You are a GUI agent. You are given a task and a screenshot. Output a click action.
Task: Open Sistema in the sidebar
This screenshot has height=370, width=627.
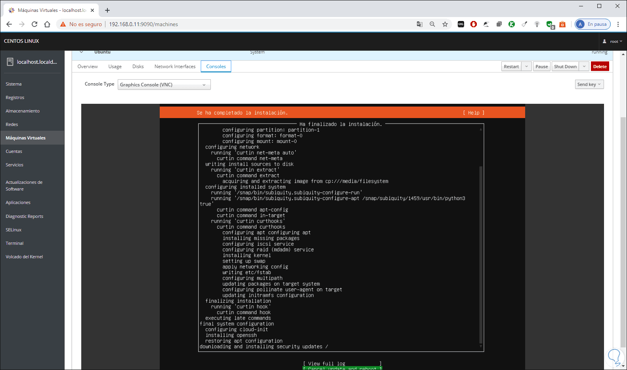(x=13, y=84)
